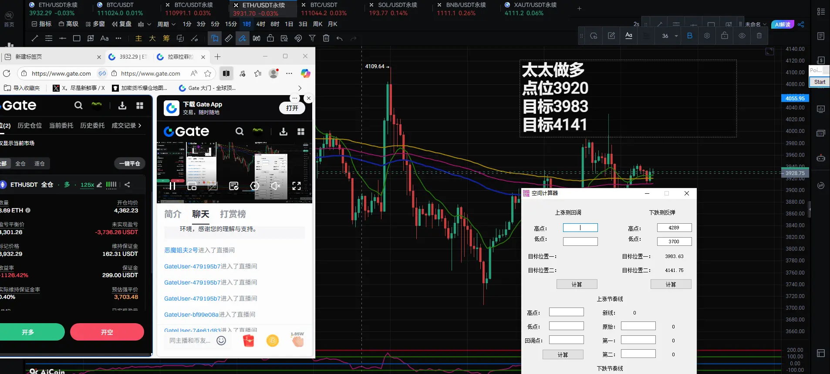The width and height of the screenshot is (830, 374).
Task: Unmute the live stream audio
Action: pyautogui.click(x=275, y=186)
